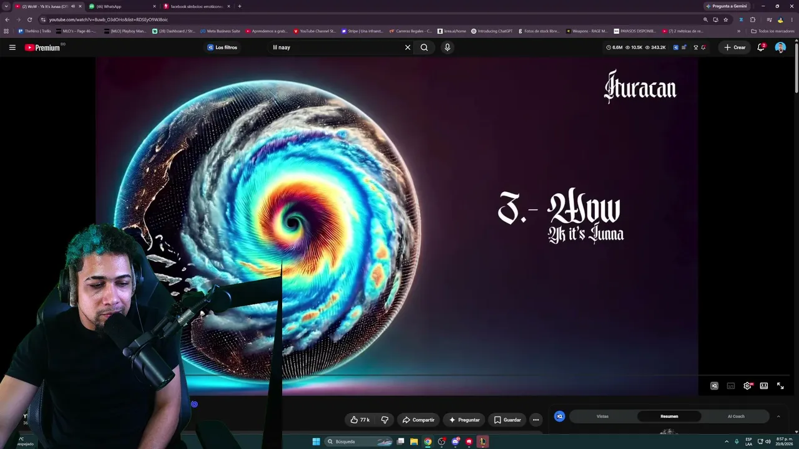Switch to the WhatsApp browser tab

120,6
